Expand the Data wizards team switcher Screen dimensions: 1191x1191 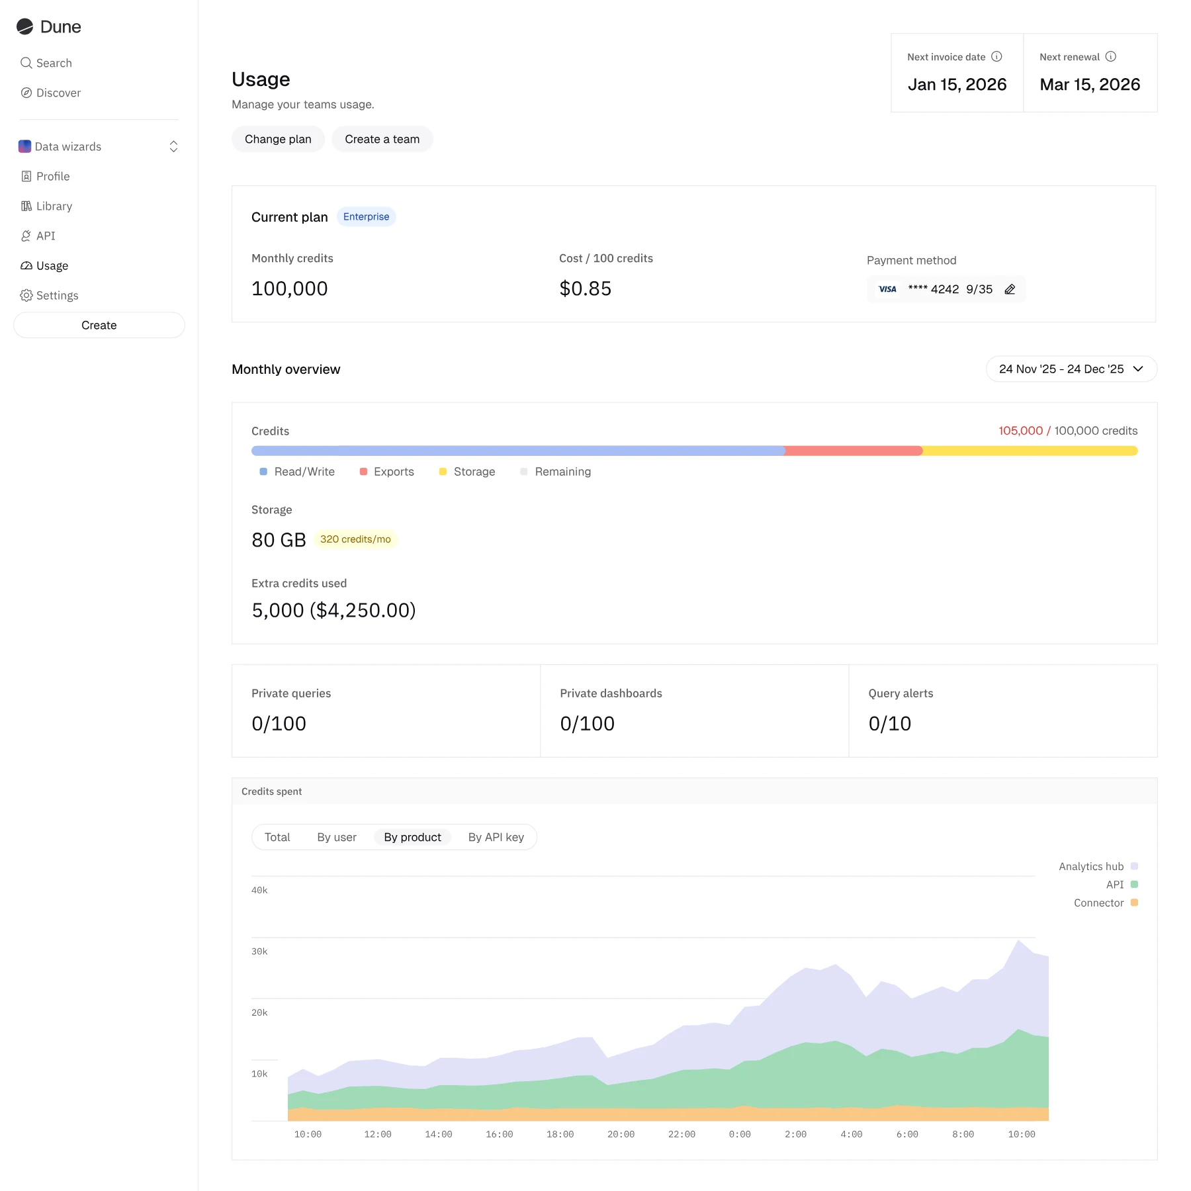pyautogui.click(x=173, y=146)
